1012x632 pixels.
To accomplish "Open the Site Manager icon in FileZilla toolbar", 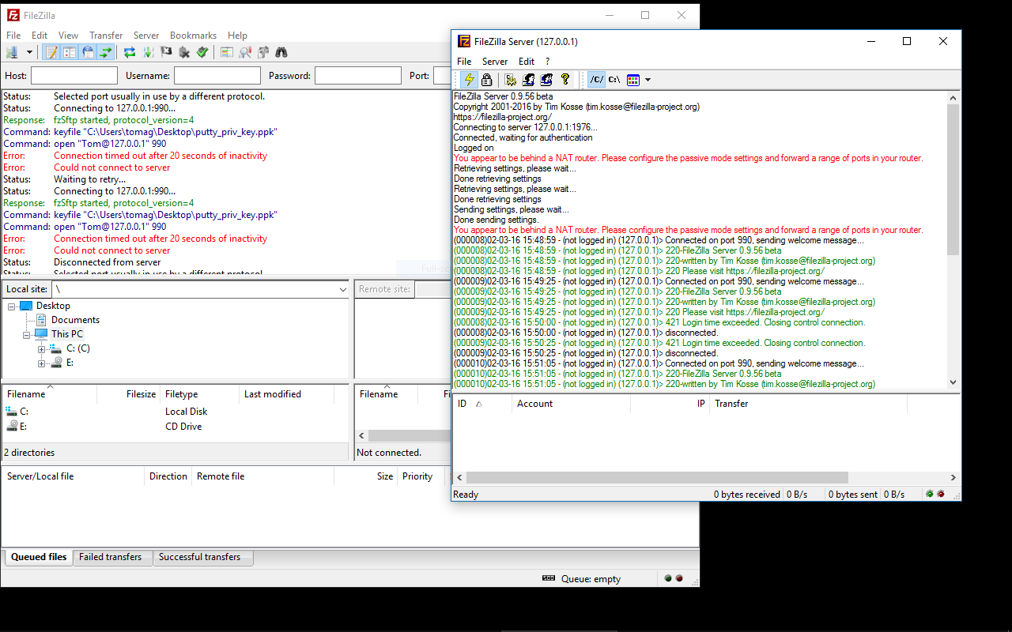I will (x=12, y=52).
